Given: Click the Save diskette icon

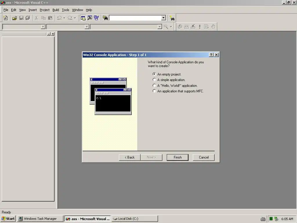Looking at the screenshot, I should click(x=21, y=18).
